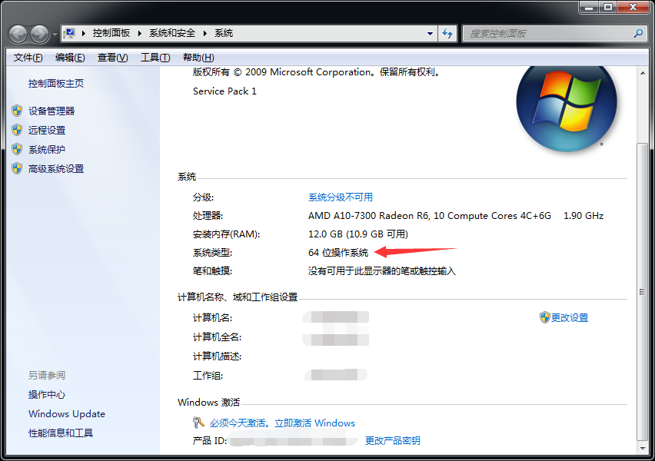Select the RAM value 12.0 GB (10.9 GB 可用)
Image resolution: width=655 pixels, height=461 pixels.
(358, 234)
